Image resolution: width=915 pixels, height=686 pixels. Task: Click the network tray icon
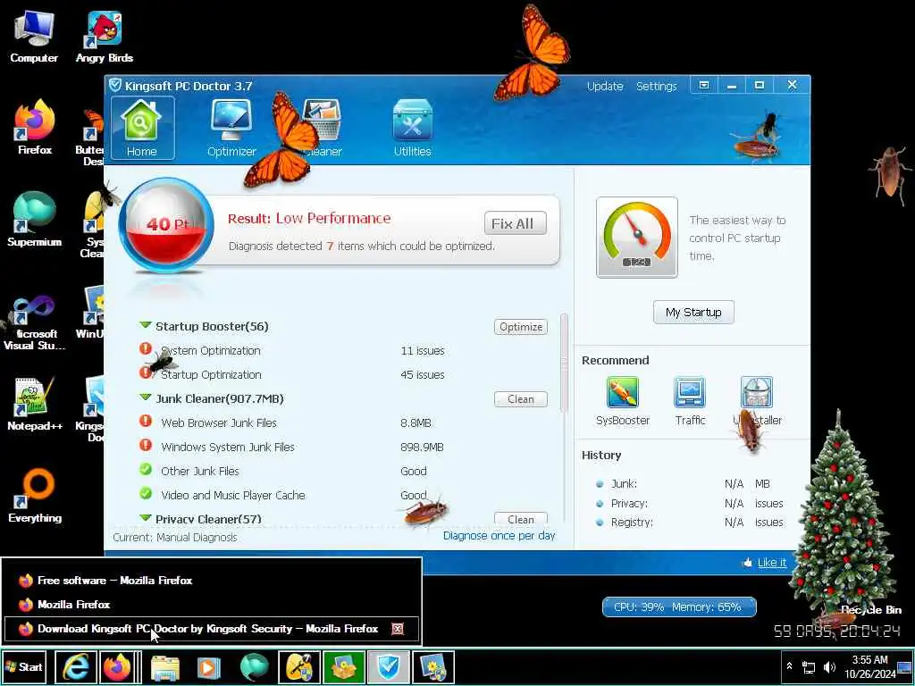pyautogui.click(x=808, y=667)
